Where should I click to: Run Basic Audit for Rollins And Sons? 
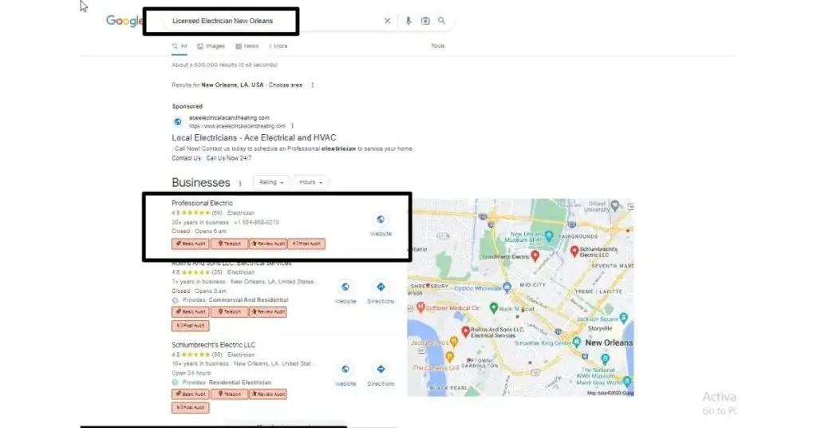point(190,311)
